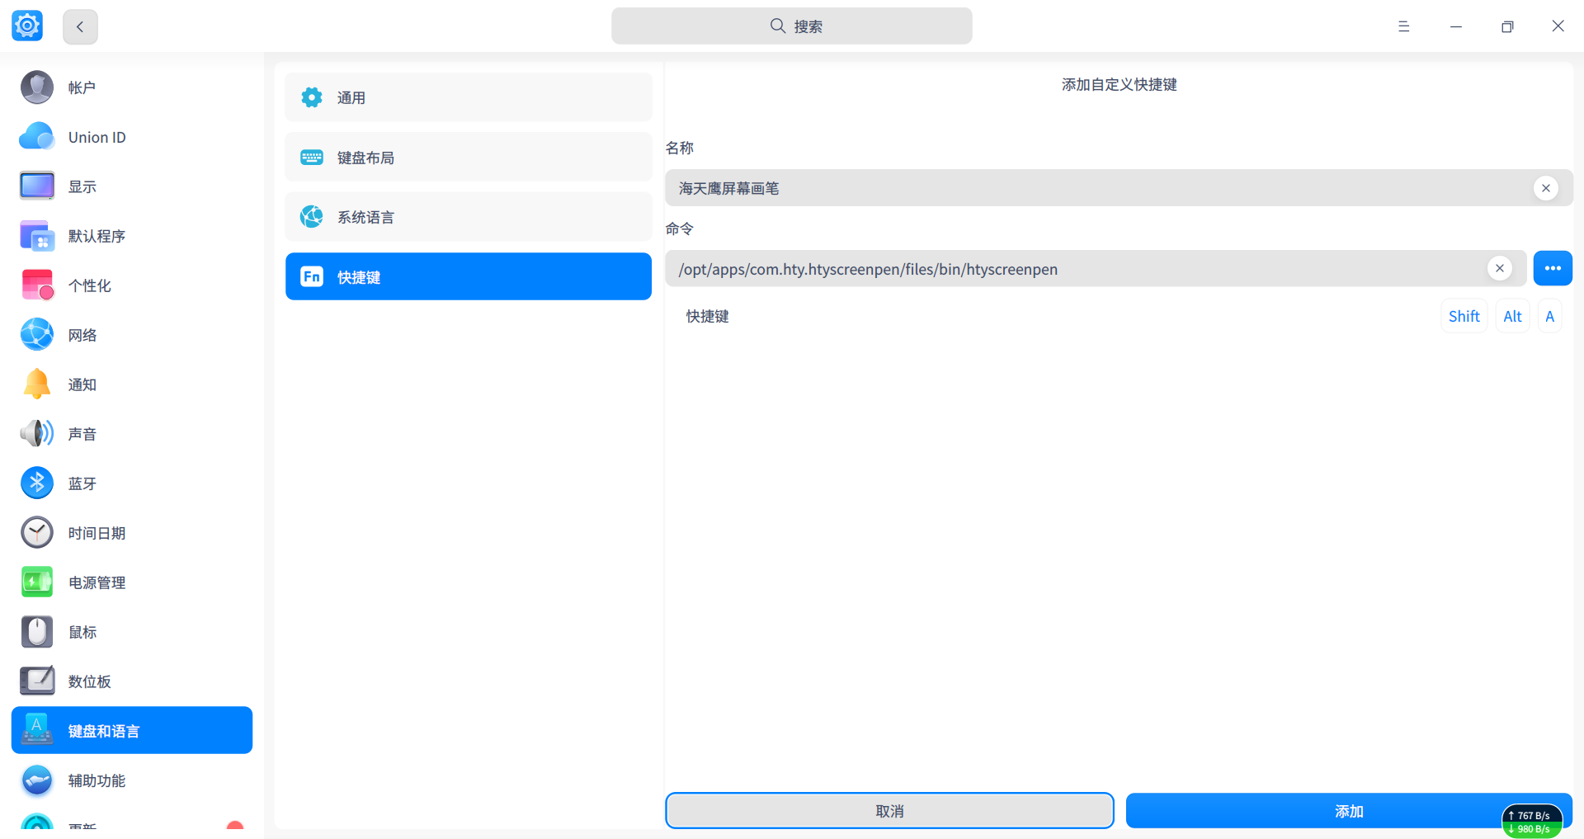Select 数位板 in the sidebar
The image size is (1584, 839).
coord(132,681)
